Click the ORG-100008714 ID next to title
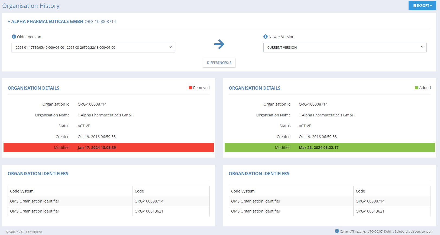Image resolution: width=440 pixels, height=235 pixels. pyautogui.click(x=100, y=22)
